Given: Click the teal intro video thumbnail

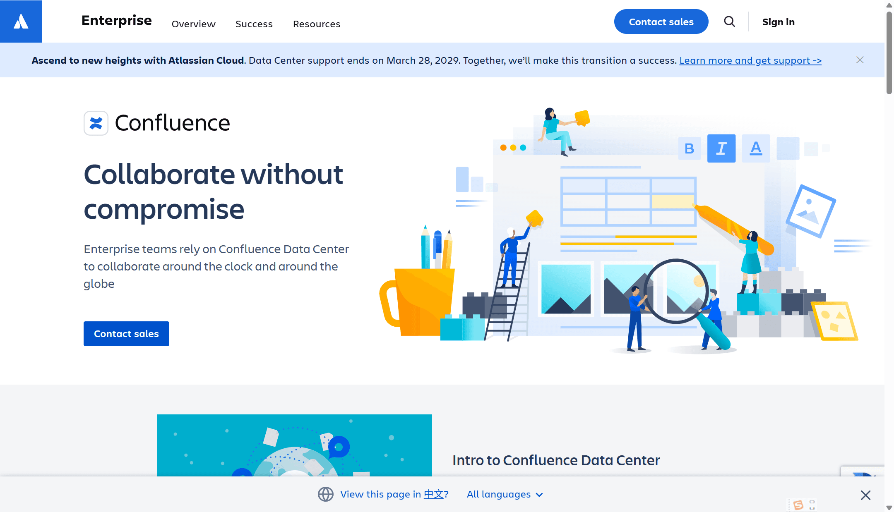Looking at the screenshot, I should (x=295, y=445).
